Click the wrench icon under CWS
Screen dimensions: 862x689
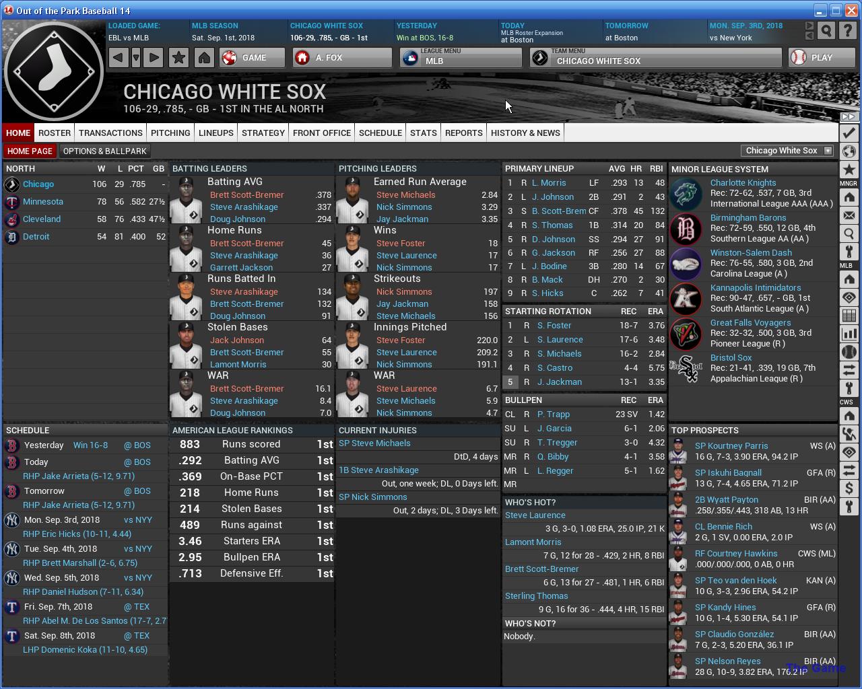849,507
